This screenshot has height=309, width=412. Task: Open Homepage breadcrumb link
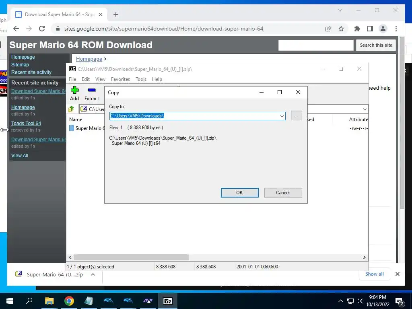coord(89,59)
